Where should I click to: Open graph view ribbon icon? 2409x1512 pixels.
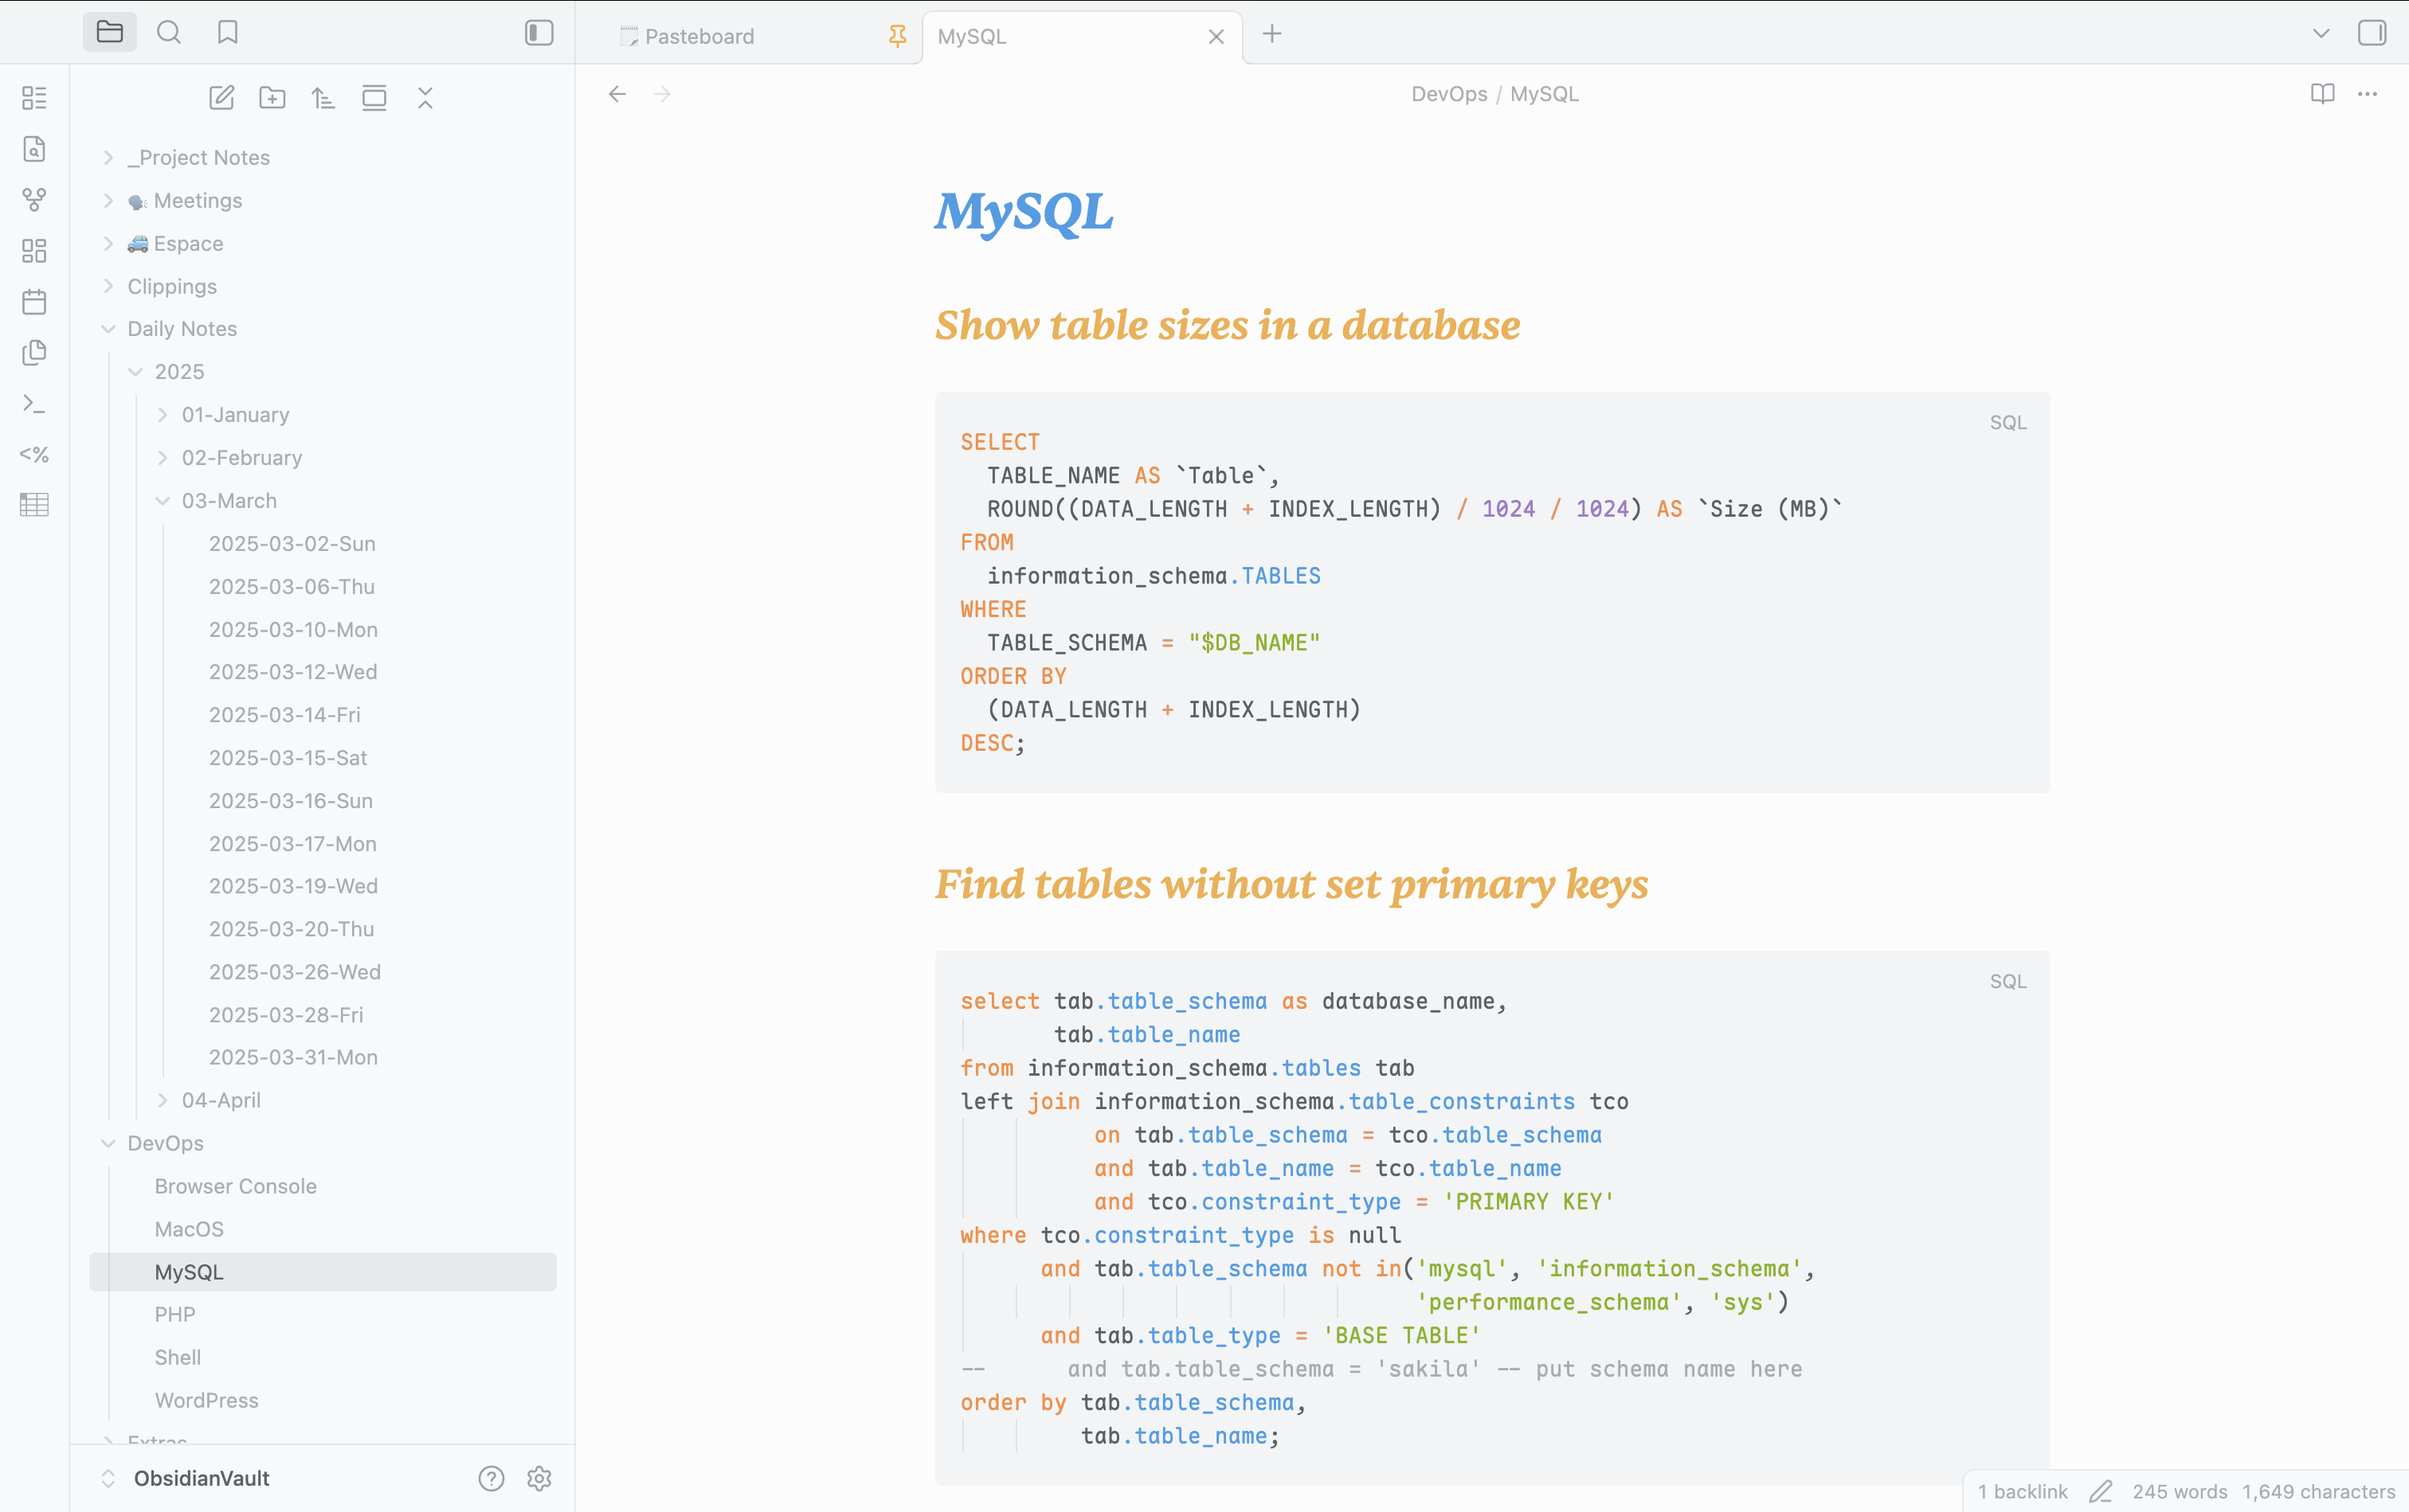pos(34,200)
